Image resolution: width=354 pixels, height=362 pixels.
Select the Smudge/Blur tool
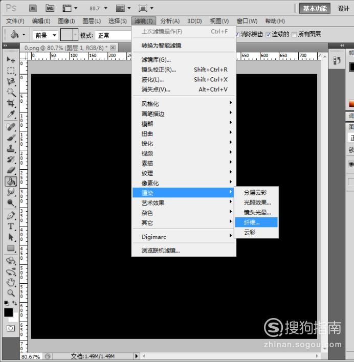11,192
